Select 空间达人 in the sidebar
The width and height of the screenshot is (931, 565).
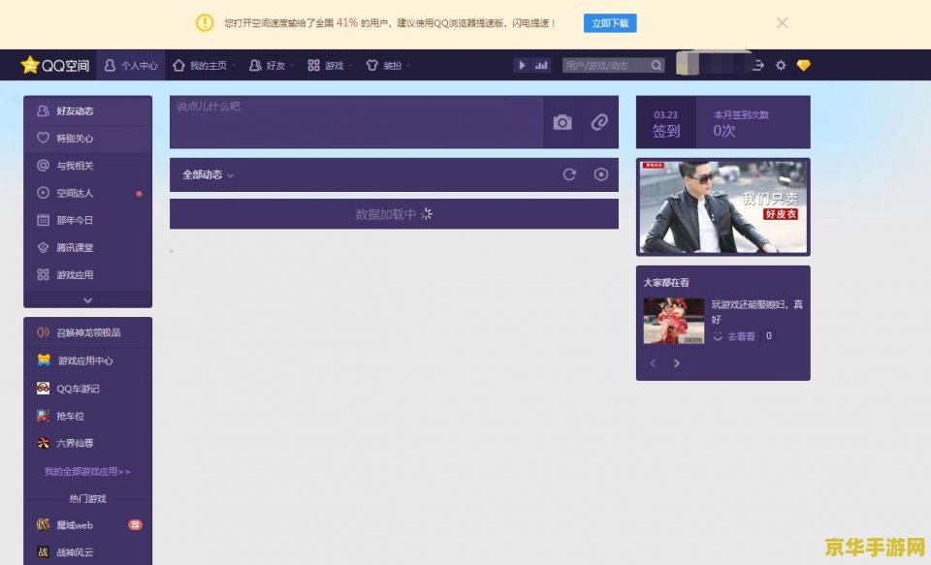click(x=88, y=193)
